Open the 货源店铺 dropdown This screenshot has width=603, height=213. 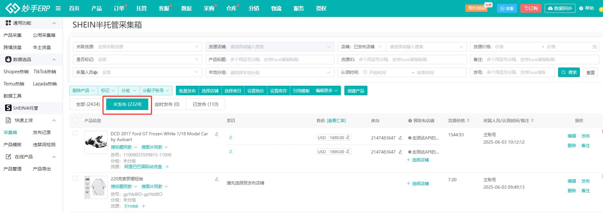pyautogui.click(x=270, y=47)
